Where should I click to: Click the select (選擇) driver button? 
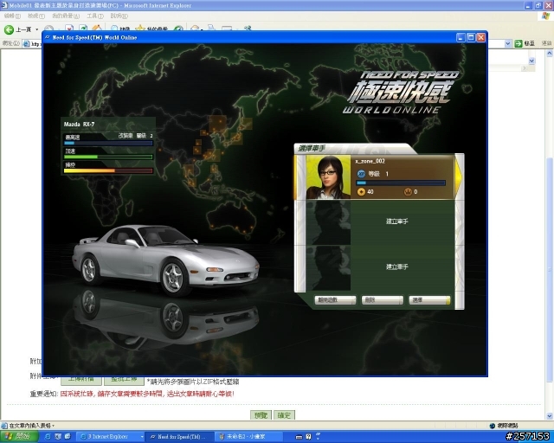pyautogui.click(x=429, y=300)
